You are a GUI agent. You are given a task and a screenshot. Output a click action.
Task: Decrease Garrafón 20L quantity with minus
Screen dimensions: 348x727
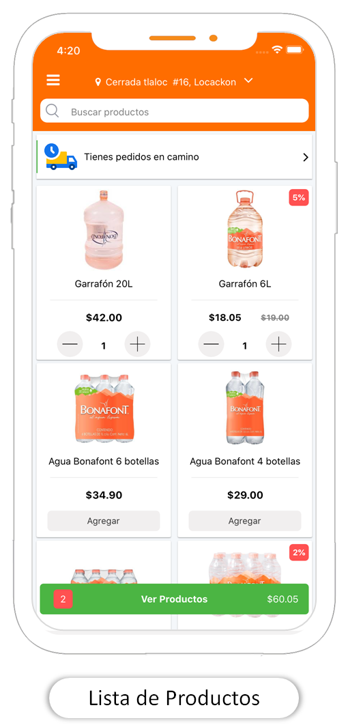[x=70, y=345]
